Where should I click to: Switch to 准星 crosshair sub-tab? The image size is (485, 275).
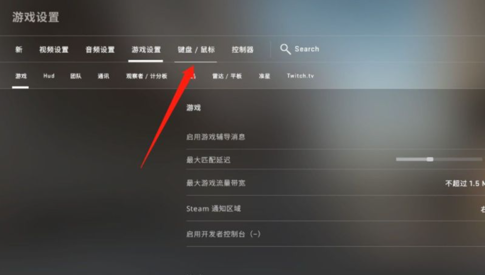coord(264,76)
